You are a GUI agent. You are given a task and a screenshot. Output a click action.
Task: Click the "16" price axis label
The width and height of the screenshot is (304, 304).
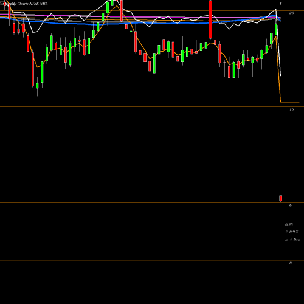pos(291,109)
